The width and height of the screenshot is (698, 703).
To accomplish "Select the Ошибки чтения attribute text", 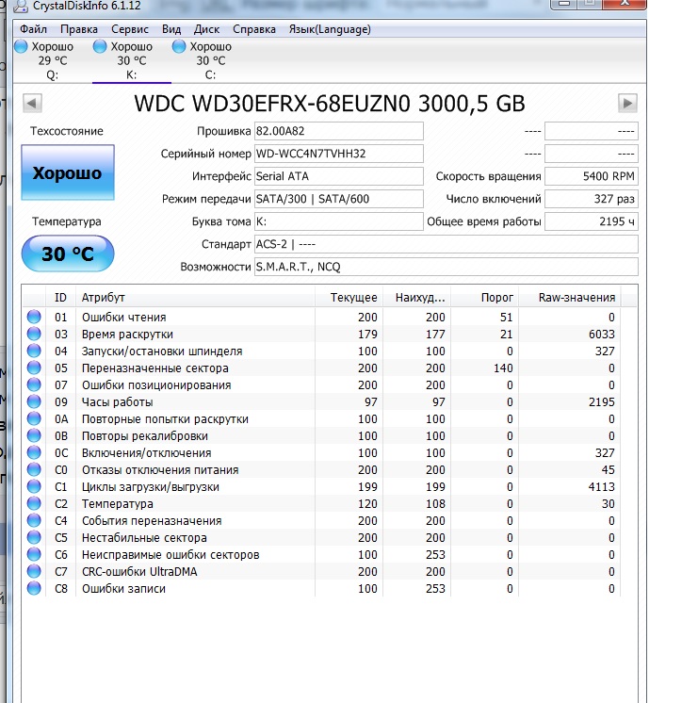I will [x=123, y=318].
